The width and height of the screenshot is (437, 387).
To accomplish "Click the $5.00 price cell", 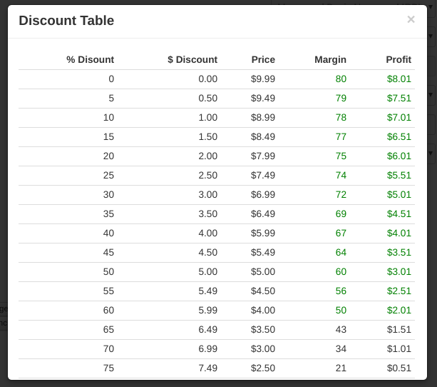I will point(263,272).
